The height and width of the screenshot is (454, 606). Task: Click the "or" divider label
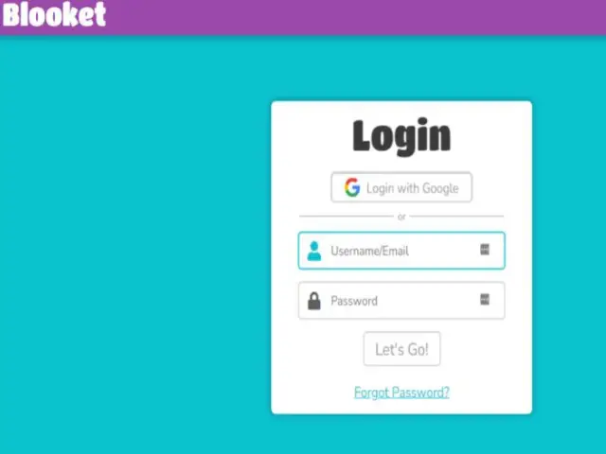tap(401, 217)
